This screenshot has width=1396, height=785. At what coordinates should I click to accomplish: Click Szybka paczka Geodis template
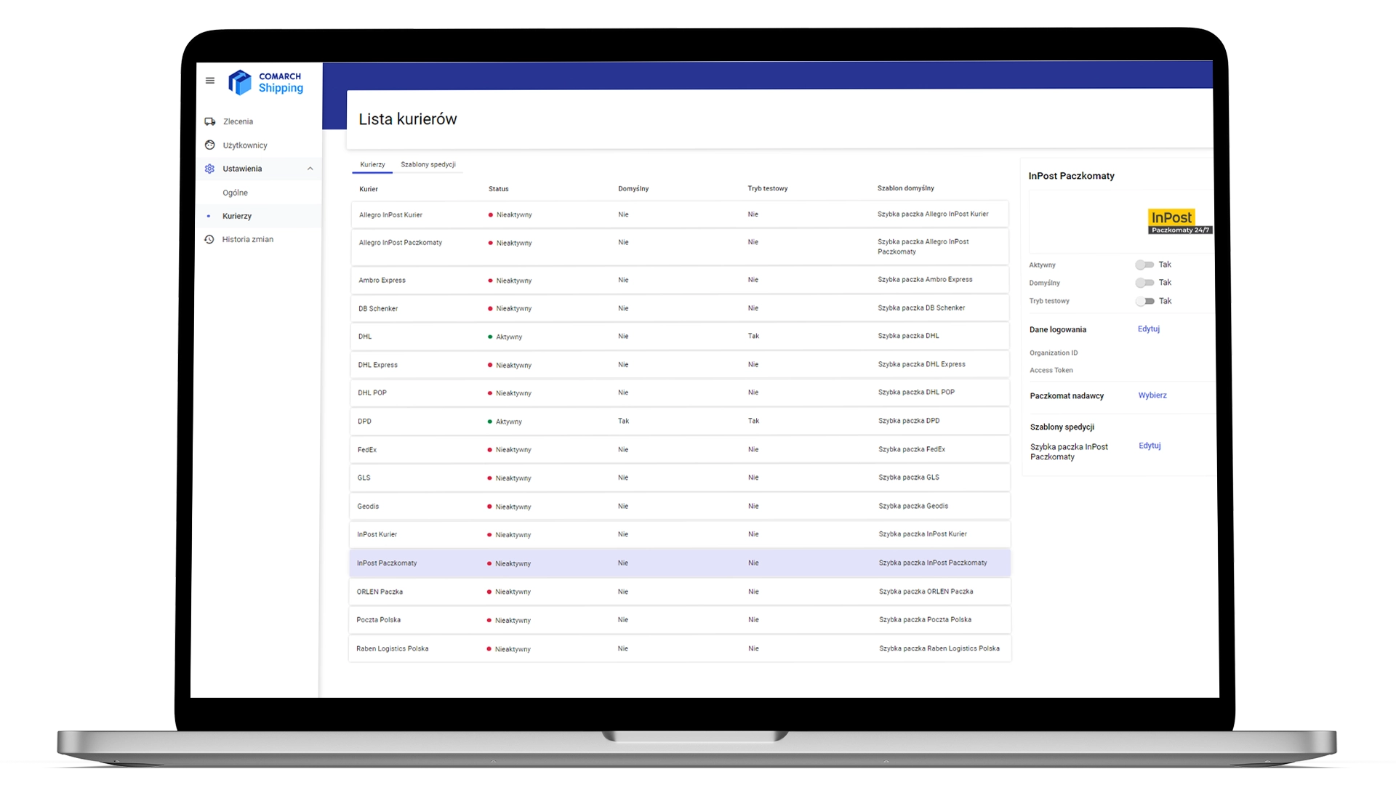(x=913, y=506)
